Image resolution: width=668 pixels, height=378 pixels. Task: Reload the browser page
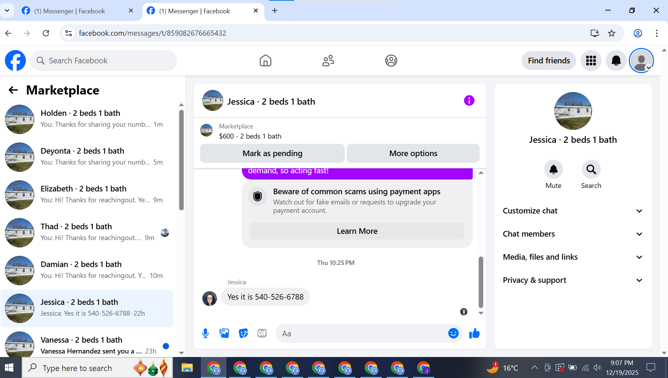[46, 33]
